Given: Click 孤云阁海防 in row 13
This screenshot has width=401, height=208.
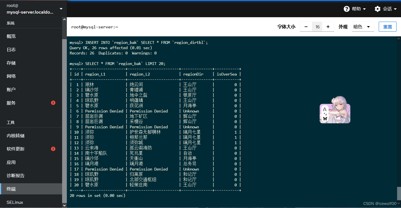Looking at the screenshot, I should (141, 148).
